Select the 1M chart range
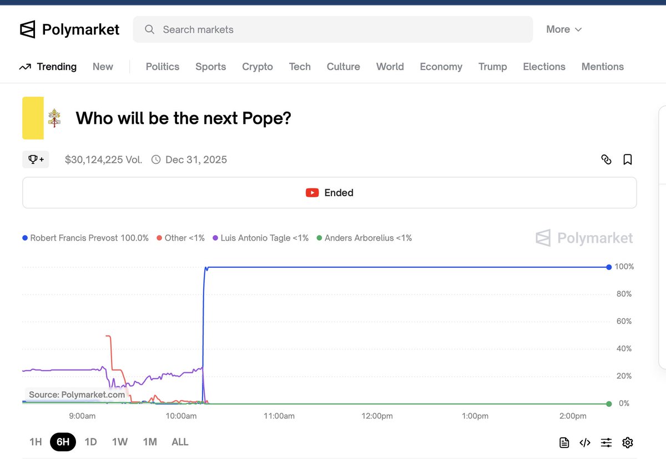 coord(150,442)
